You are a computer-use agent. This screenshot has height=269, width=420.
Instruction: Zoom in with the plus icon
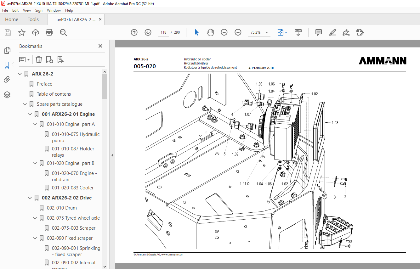pos(238,32)
